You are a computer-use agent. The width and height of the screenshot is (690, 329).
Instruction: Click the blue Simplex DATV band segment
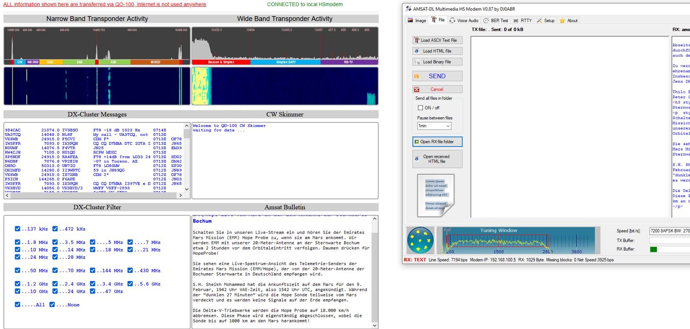(286, 62)
